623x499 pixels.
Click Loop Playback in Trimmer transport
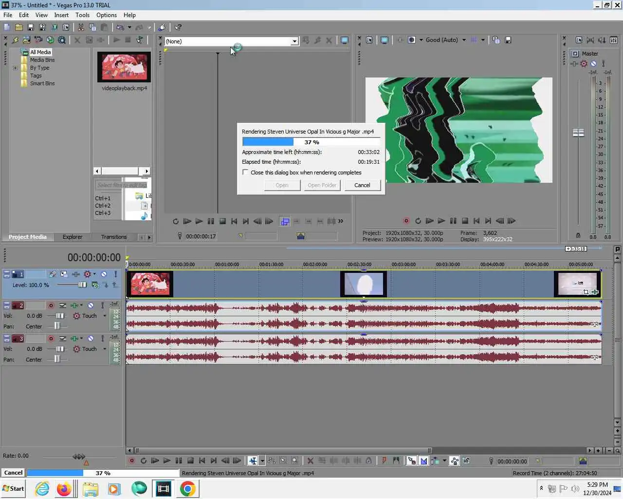[175, 221]
